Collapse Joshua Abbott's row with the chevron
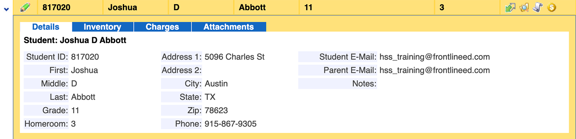Screen dimensions: 576x139 tap(6, 9)
